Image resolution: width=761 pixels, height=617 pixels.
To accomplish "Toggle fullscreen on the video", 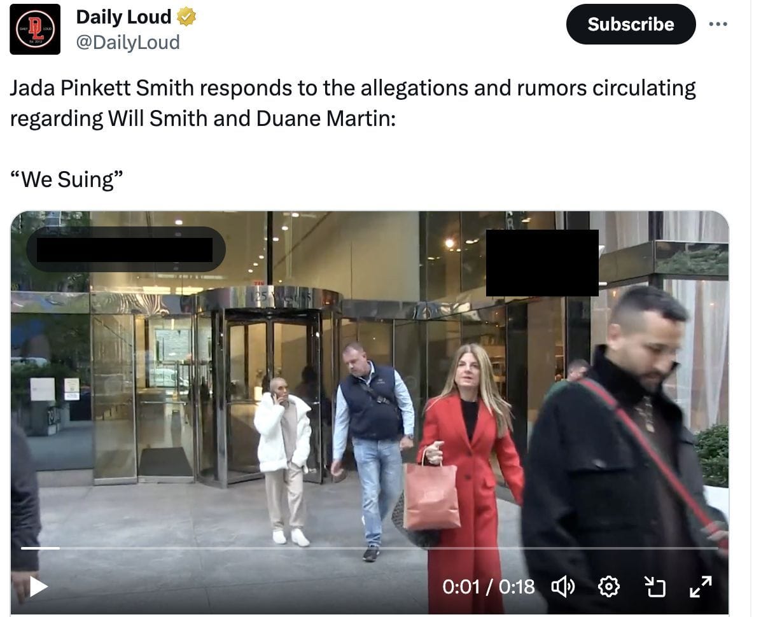I will (x=701, y=587).
